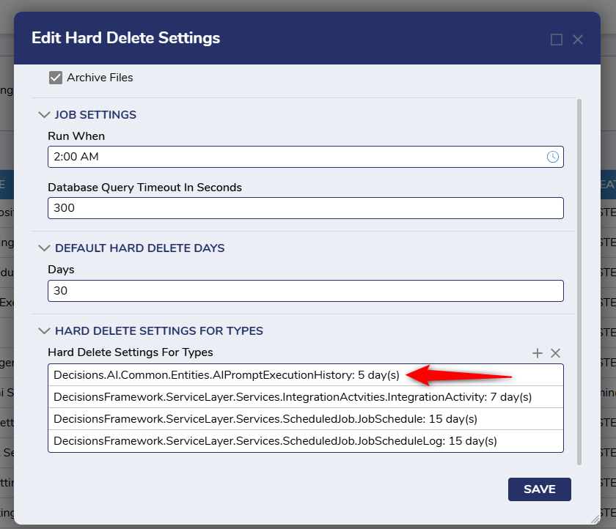Click the Database Query Timeout input field
This screenshot has height=529, width=616.
point(305,208)
